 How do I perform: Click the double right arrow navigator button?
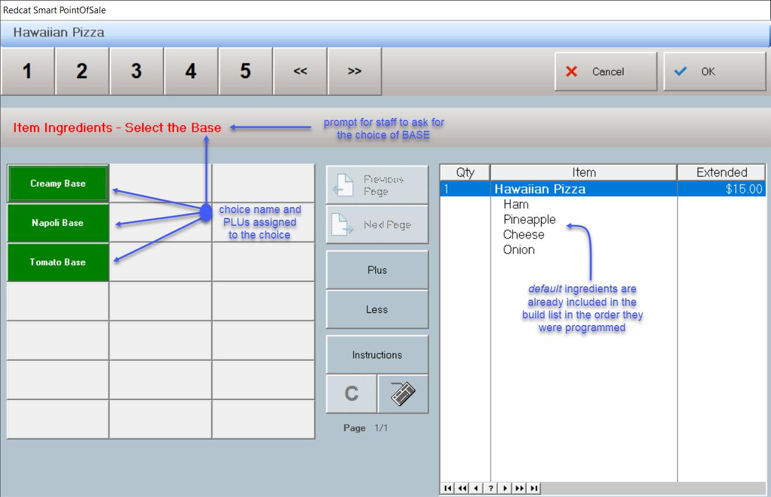520,489
